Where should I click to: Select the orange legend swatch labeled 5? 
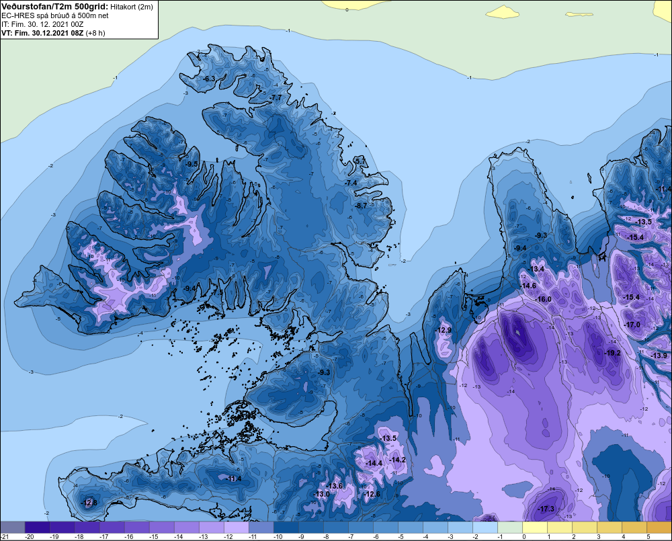point(659,527)
